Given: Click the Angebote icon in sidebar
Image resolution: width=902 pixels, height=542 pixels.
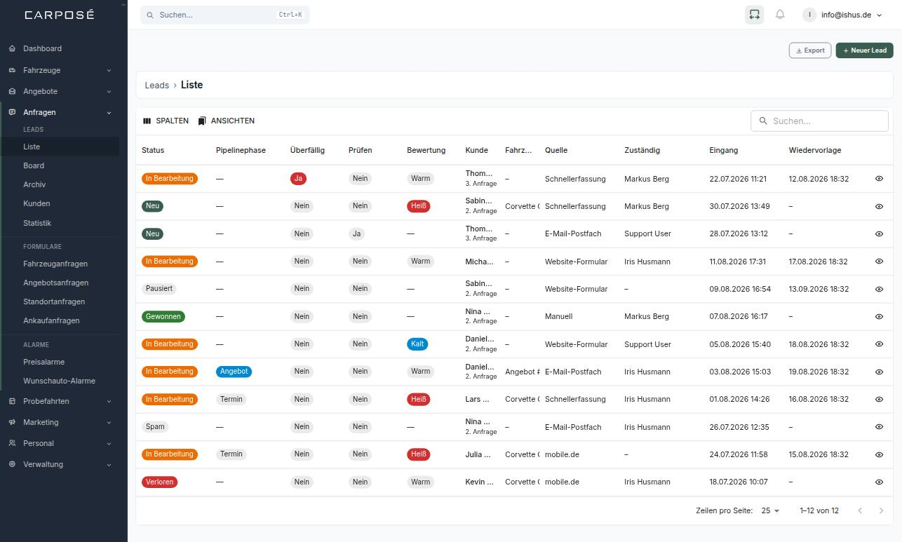Looking at the screenshot, I should (x=12, y=91).
